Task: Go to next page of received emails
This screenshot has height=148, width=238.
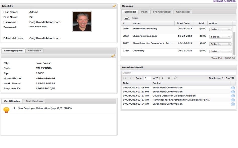Action: pyautogui.click(x=163, y=78)
